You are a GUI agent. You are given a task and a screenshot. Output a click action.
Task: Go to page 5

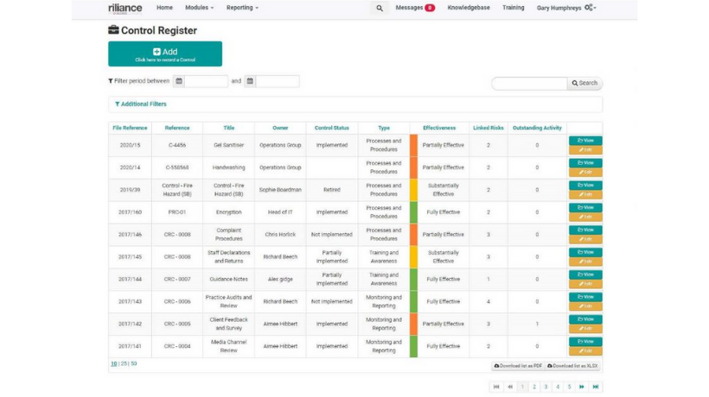pyautogui.click(x=569, y=387)
